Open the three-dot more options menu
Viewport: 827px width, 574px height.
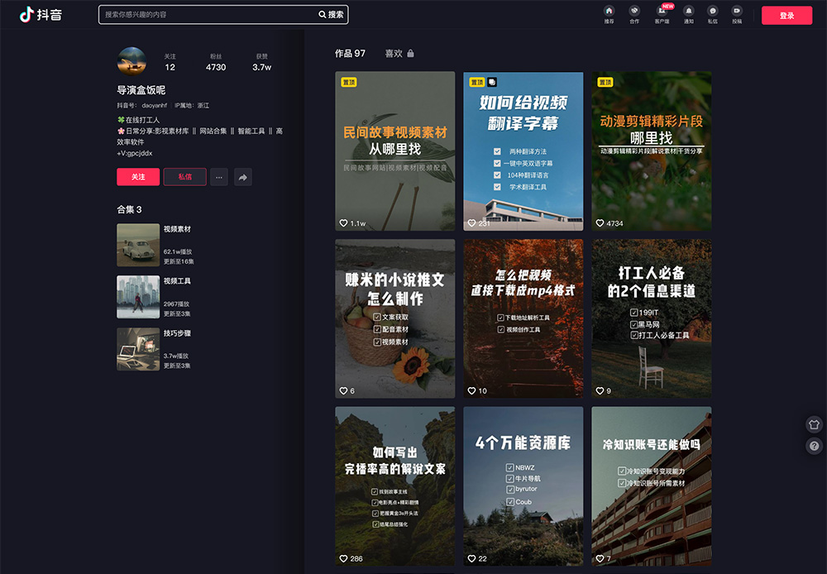218,177
